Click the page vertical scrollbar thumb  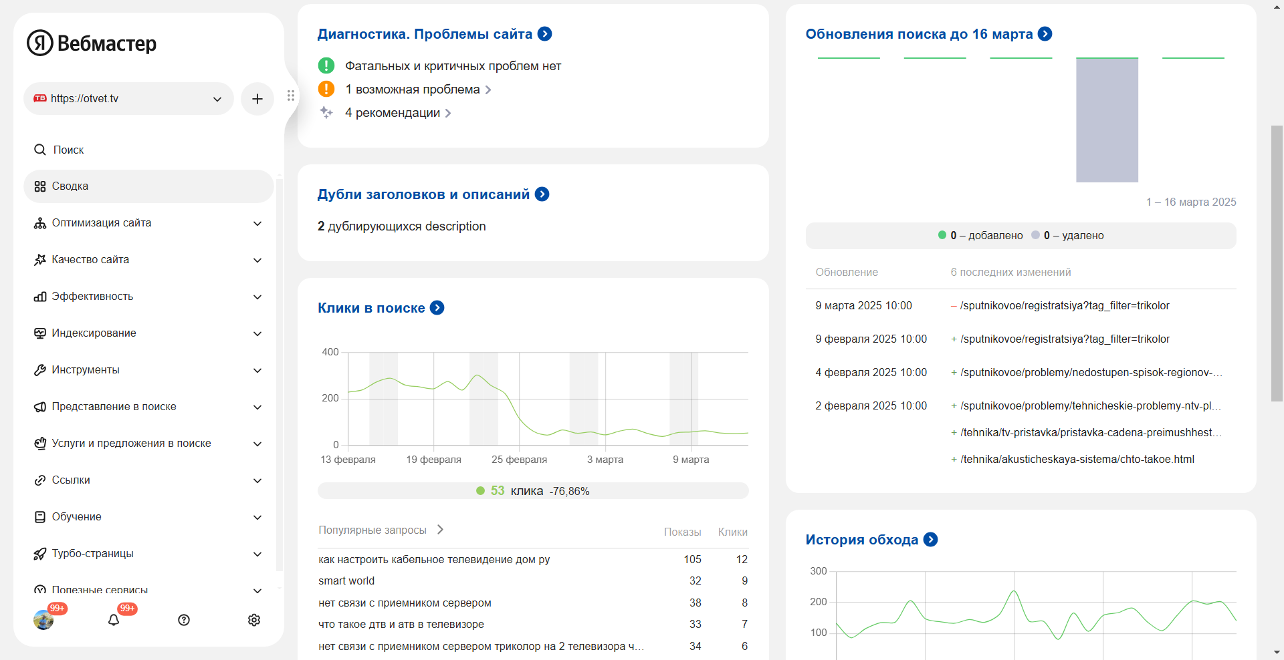click(x=1277, y=263)
